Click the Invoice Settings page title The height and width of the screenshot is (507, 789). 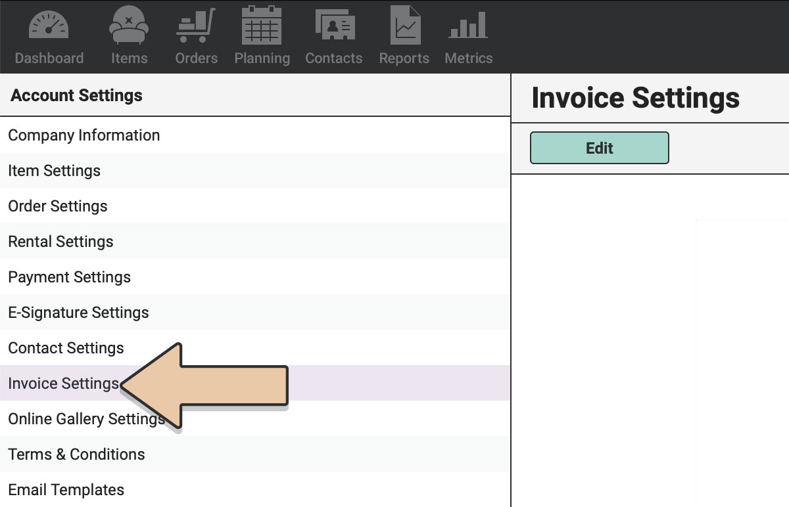(635, 98)
